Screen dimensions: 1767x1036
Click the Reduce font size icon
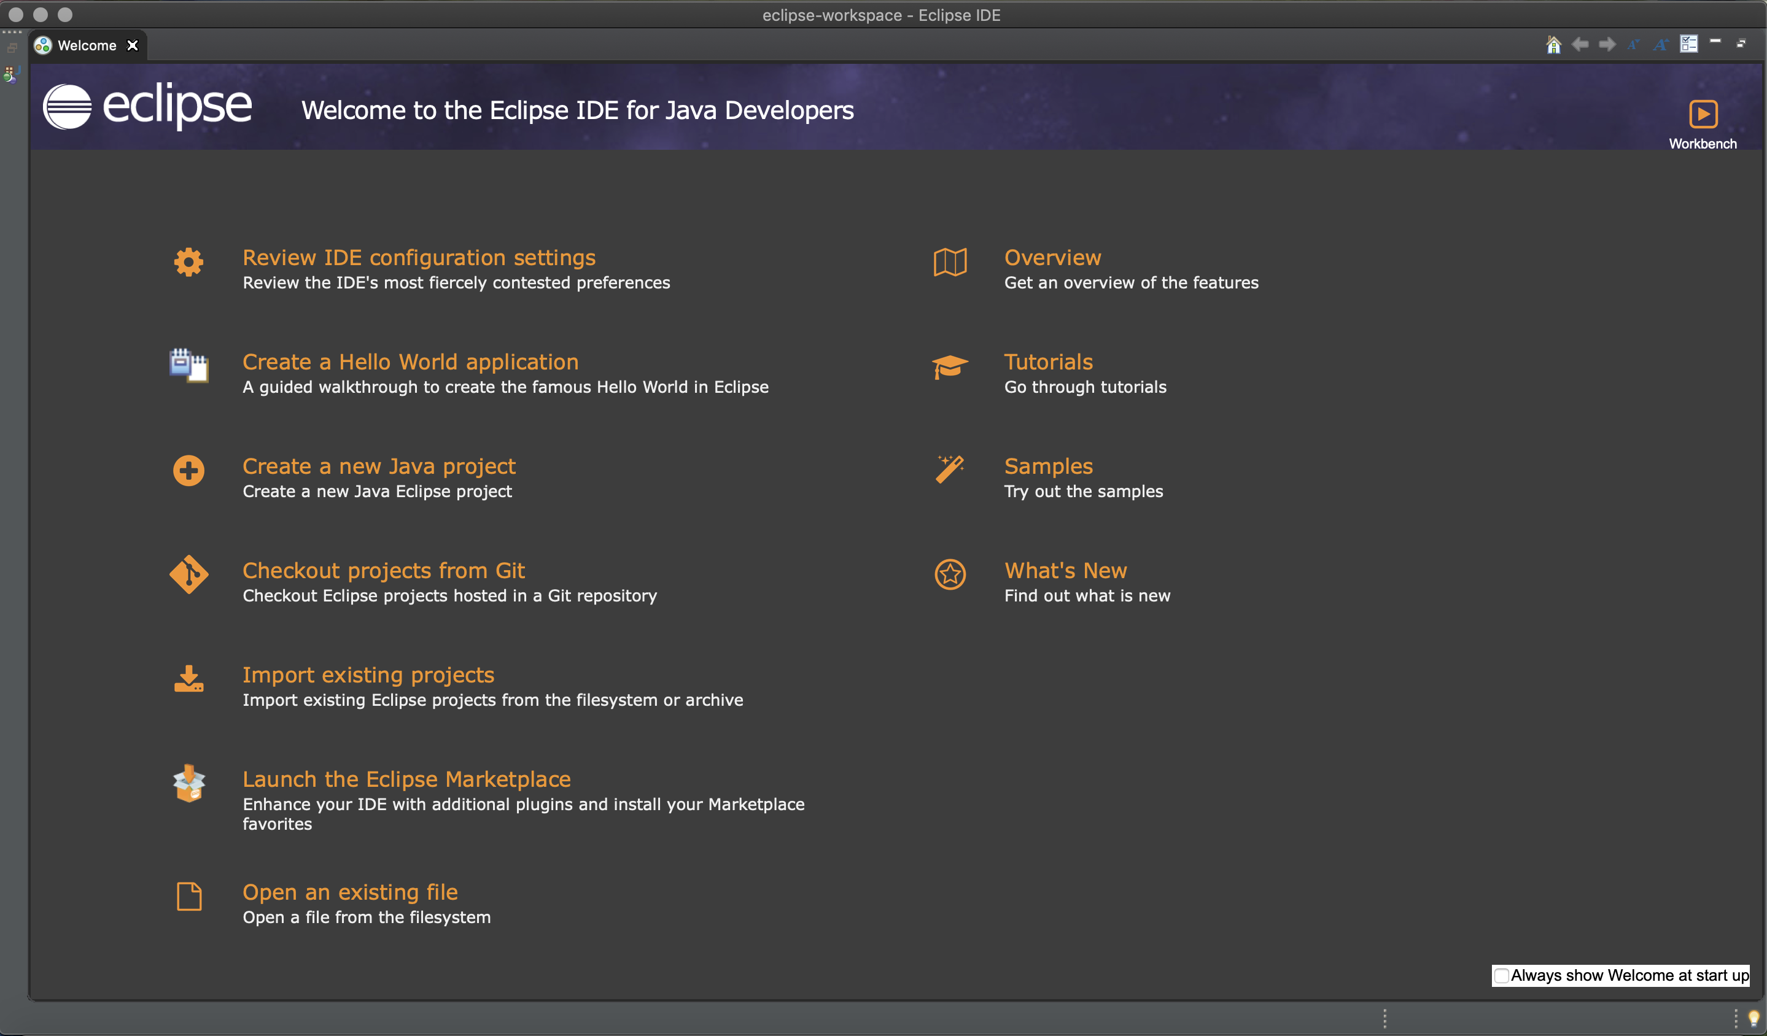point(1633,45)
